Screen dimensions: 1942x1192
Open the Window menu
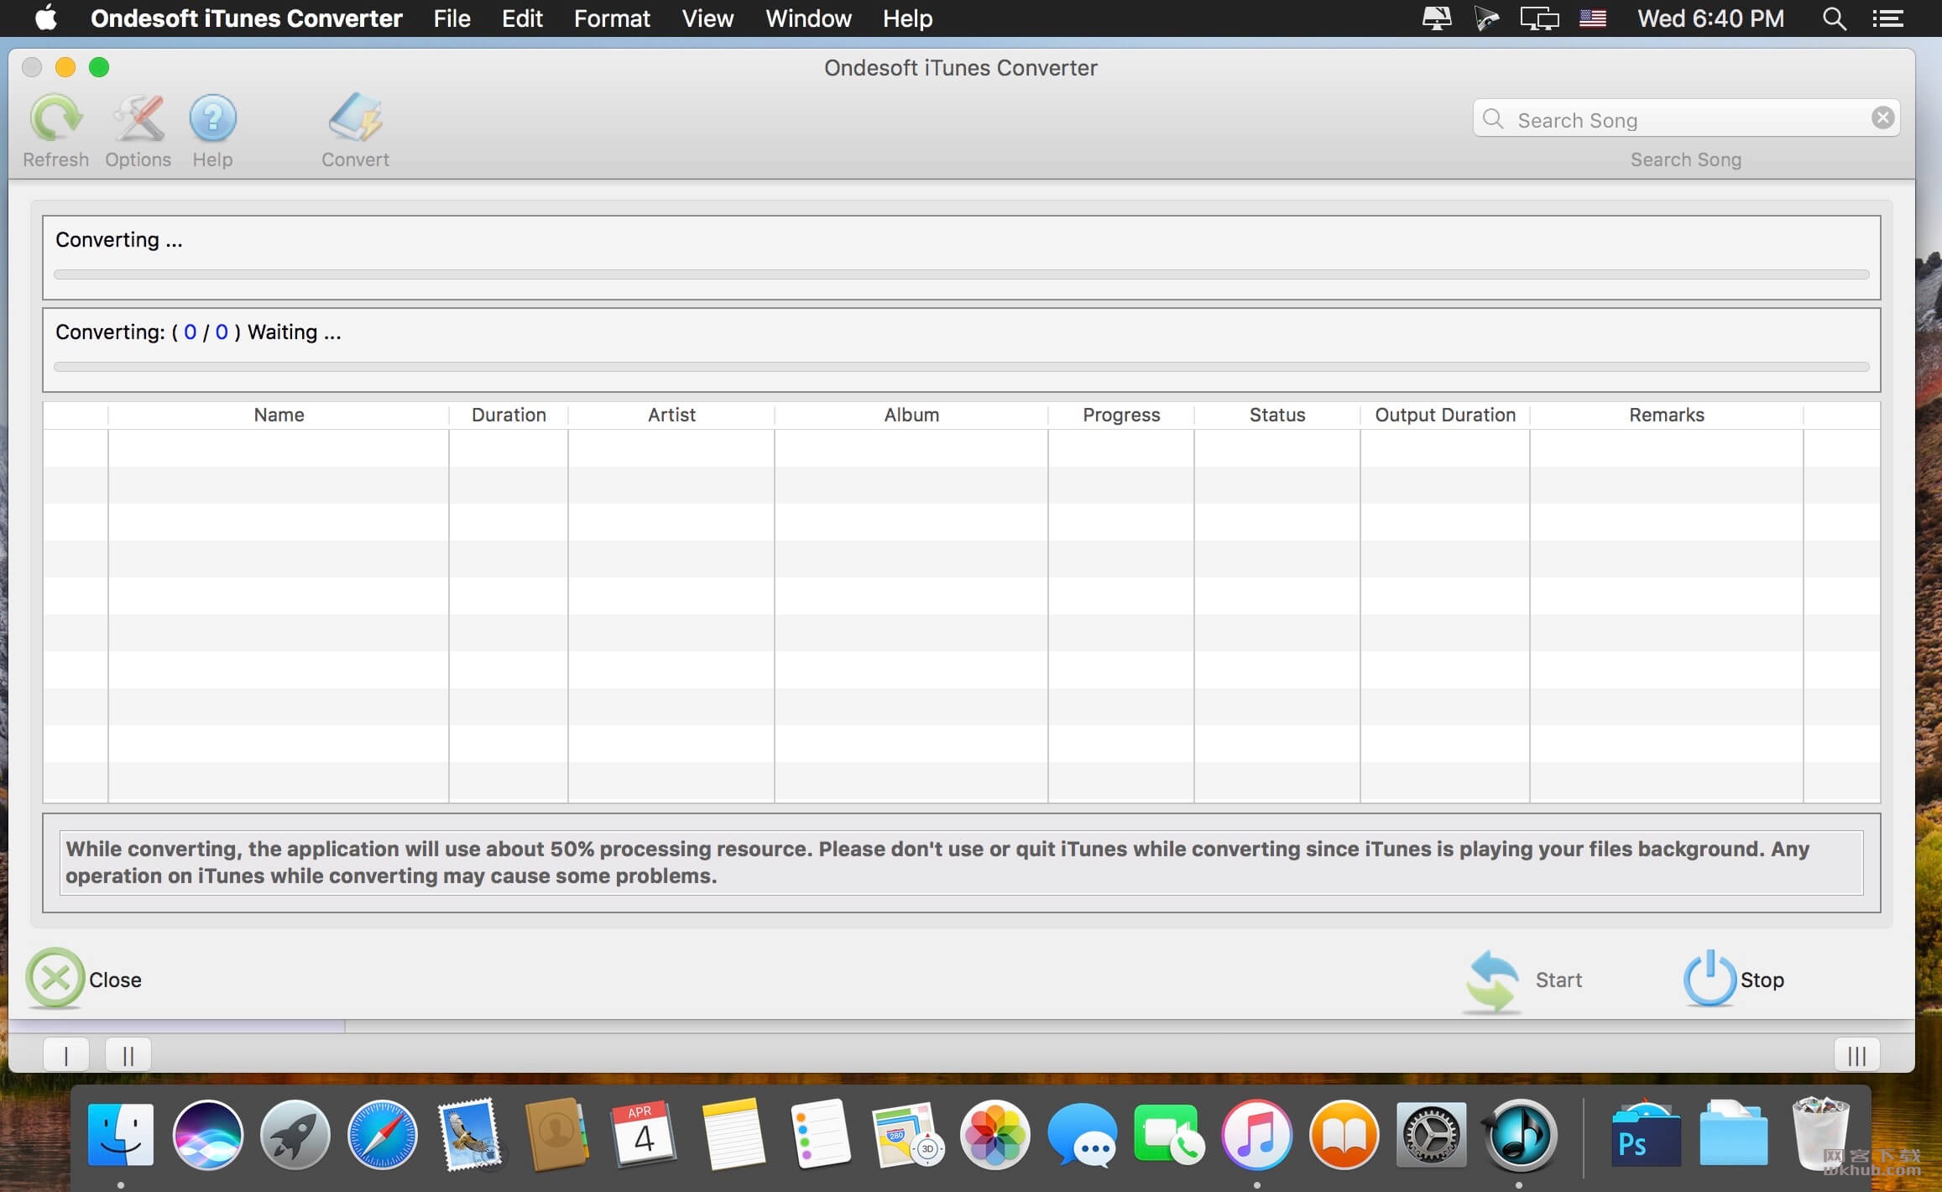(808, 18)
